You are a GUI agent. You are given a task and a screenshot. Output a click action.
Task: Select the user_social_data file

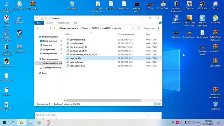[x=77, y=66]
